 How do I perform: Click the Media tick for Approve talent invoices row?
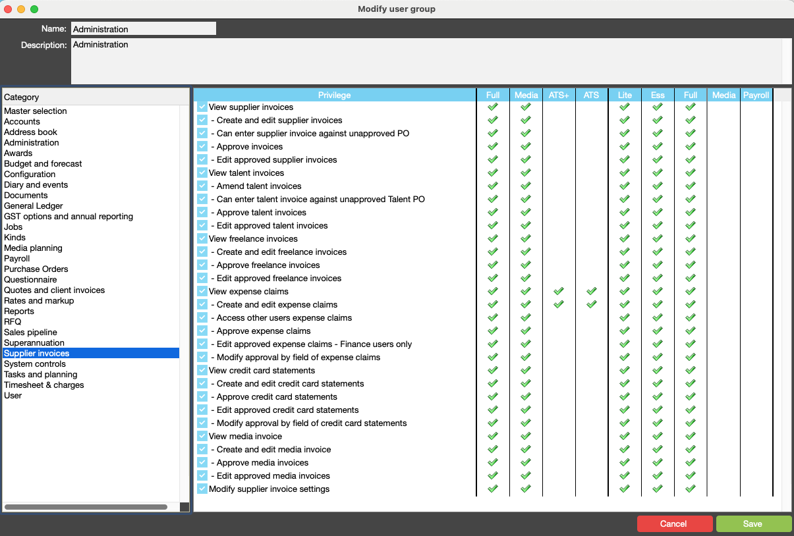click(526, 212)
